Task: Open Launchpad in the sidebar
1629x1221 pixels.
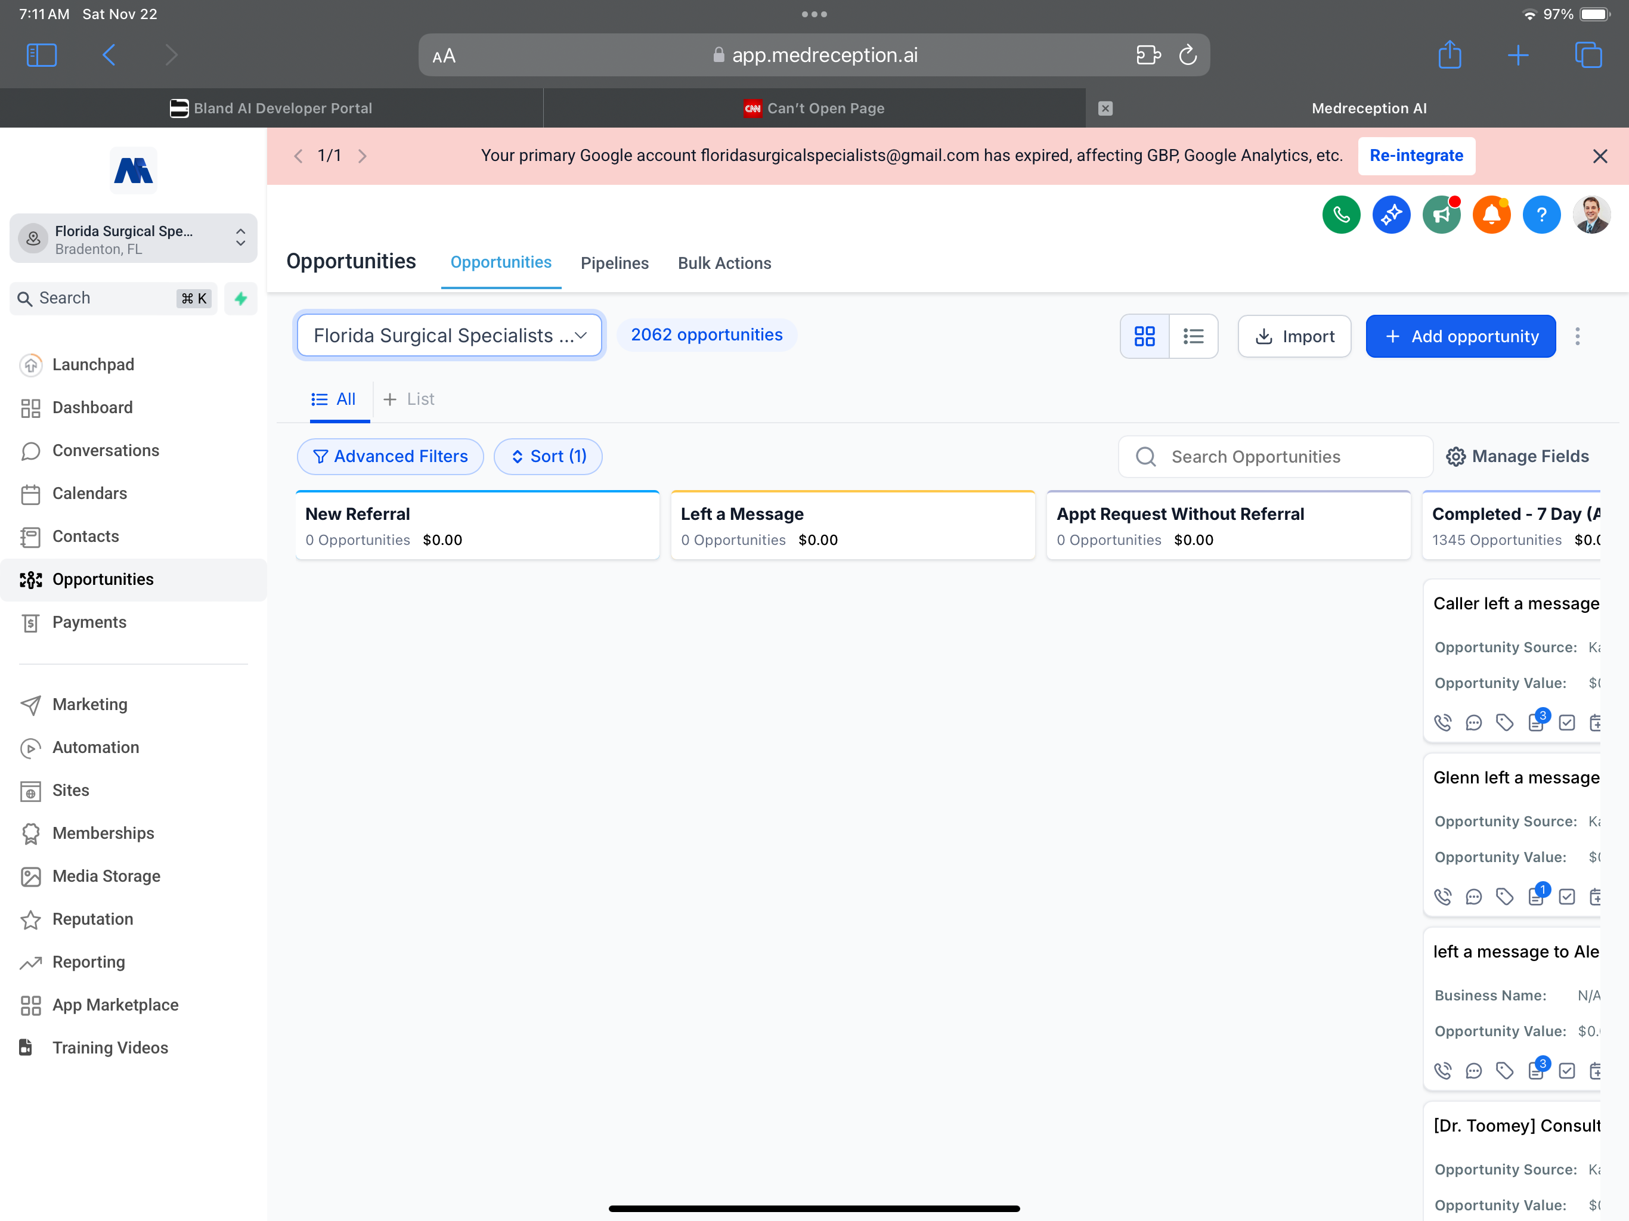Action: tap(134, 364)
